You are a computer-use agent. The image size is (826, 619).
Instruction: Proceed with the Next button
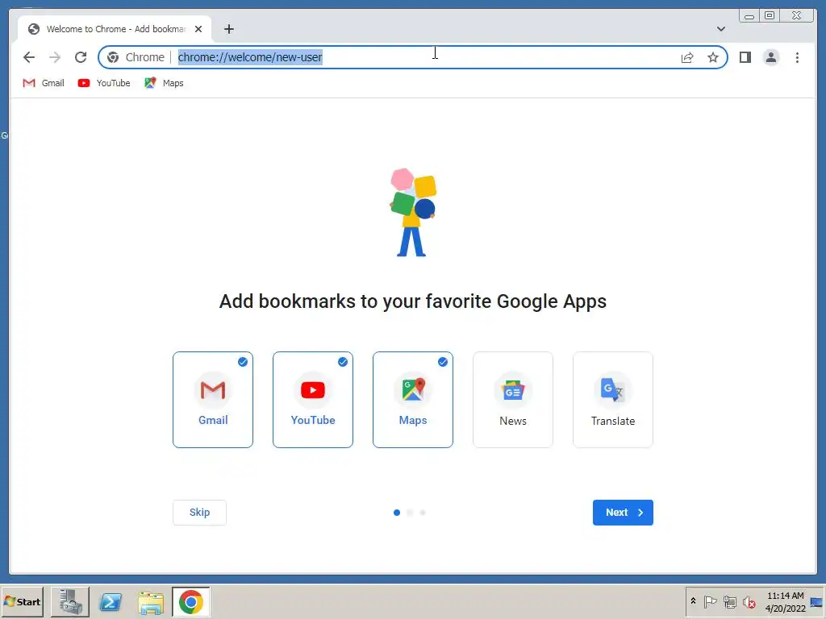point(623,512)
